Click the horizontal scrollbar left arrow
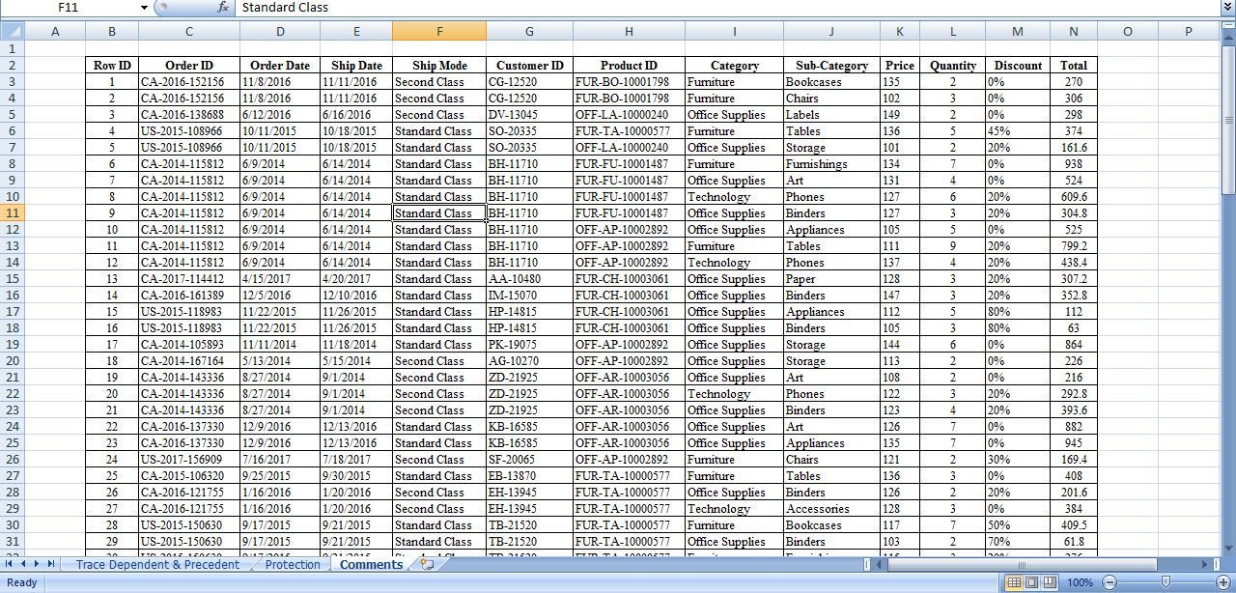The image size is (1236, 593). (x=880, y=564)
